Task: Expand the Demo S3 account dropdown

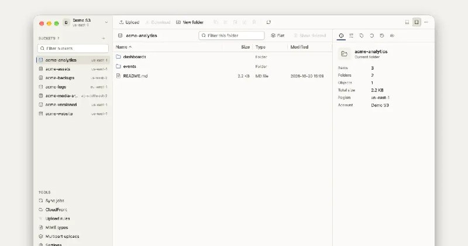Action: (106, 22)
